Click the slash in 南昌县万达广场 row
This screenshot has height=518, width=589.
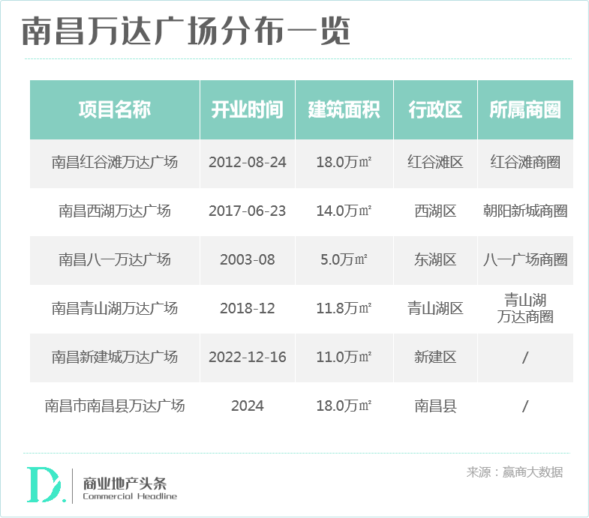tap(525, 406)
